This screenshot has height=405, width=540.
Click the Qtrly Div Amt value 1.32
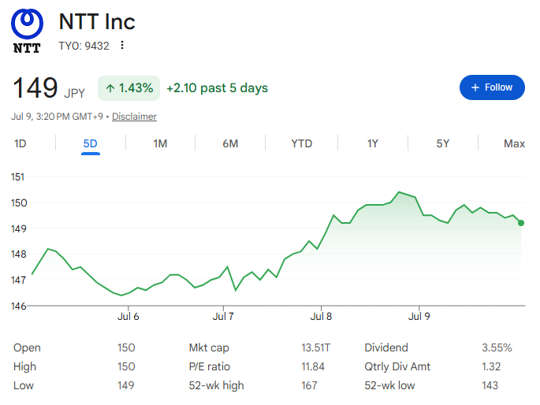pos(491,367)
